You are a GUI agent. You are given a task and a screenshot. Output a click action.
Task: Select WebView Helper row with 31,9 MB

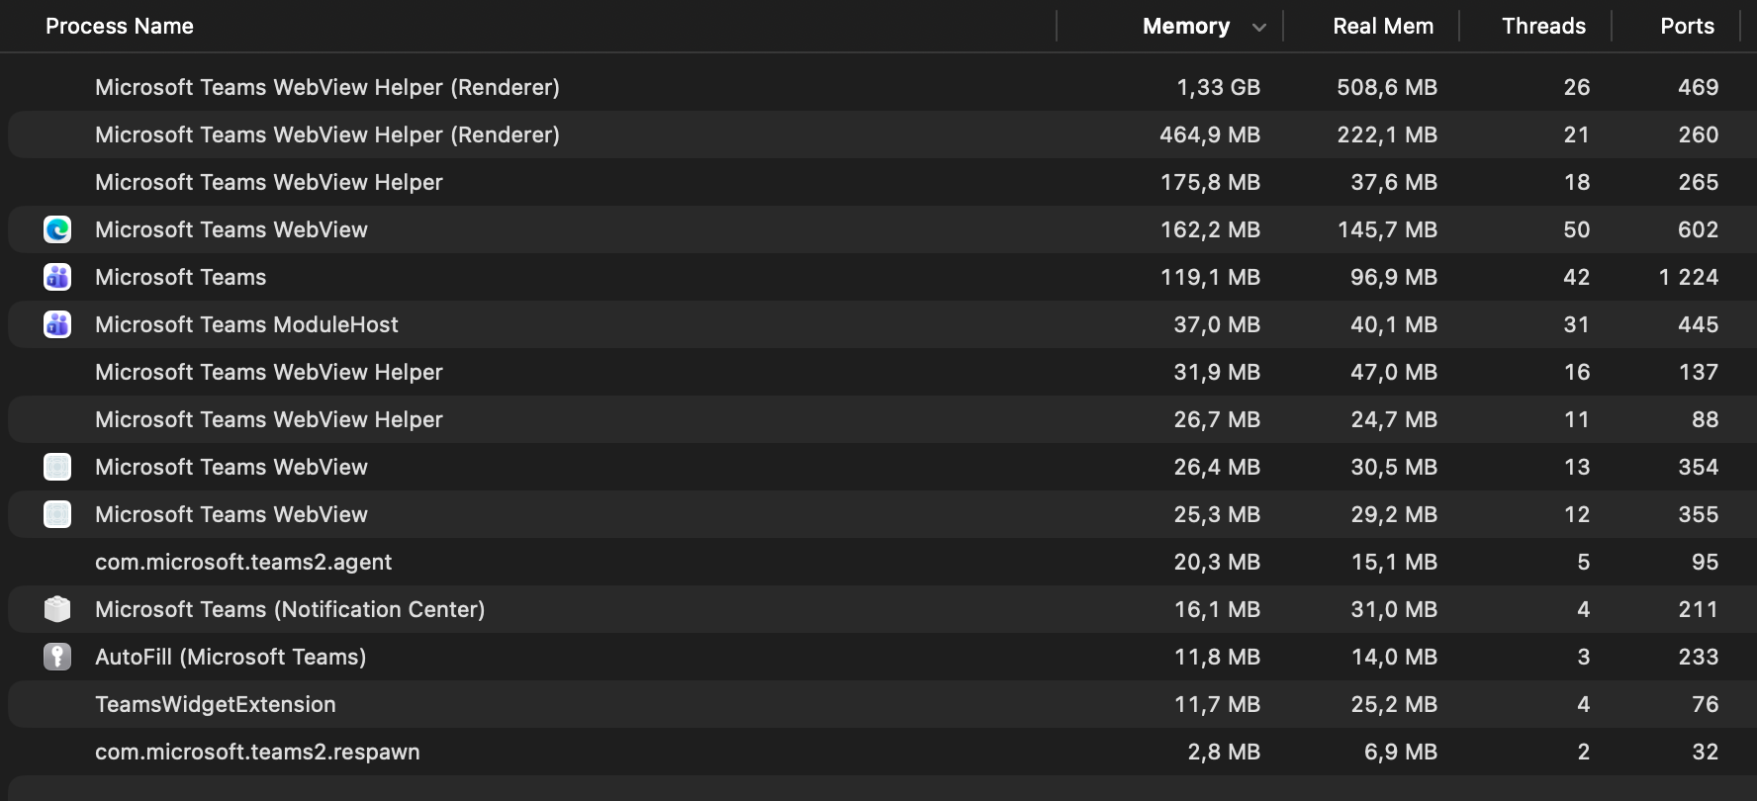click(x=878, y=372)
